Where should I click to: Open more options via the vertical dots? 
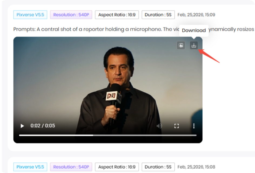[x=194, y=126]
